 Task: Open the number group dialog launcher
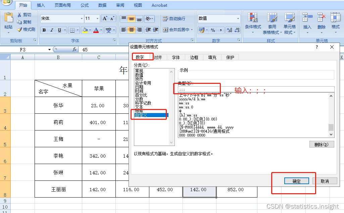click(239, 40)
